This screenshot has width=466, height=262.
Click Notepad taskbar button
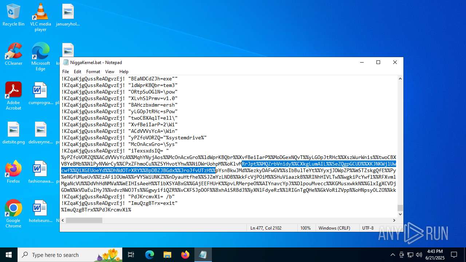click(x=203, y=255)
